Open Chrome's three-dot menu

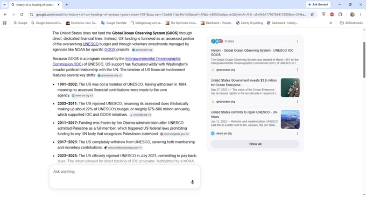361,15
